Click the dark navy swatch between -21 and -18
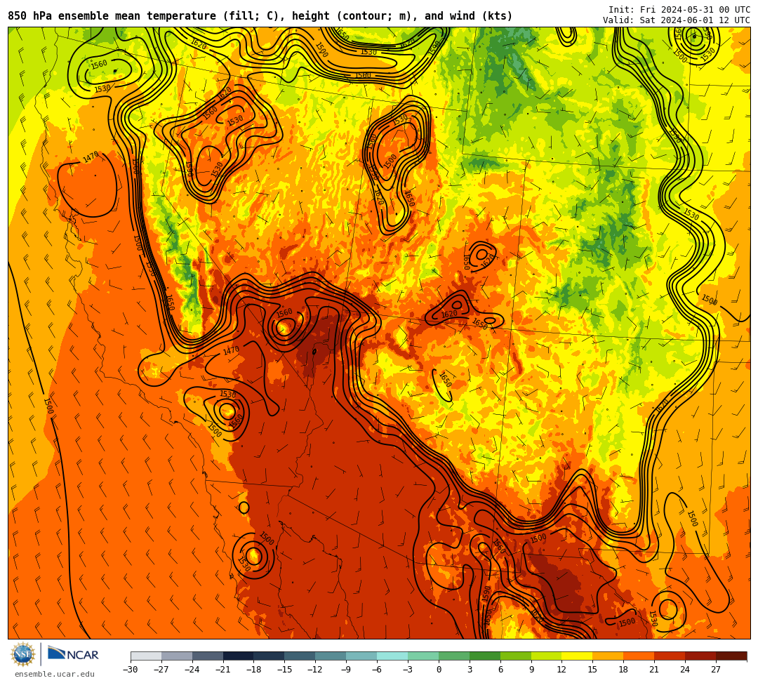This screenshot has height=683, width=758. coord(239,656)
